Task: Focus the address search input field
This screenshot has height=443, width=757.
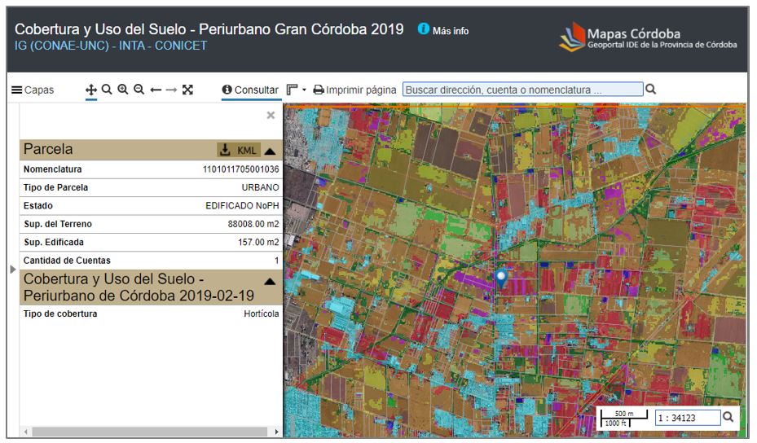Action: coord(523,90)
